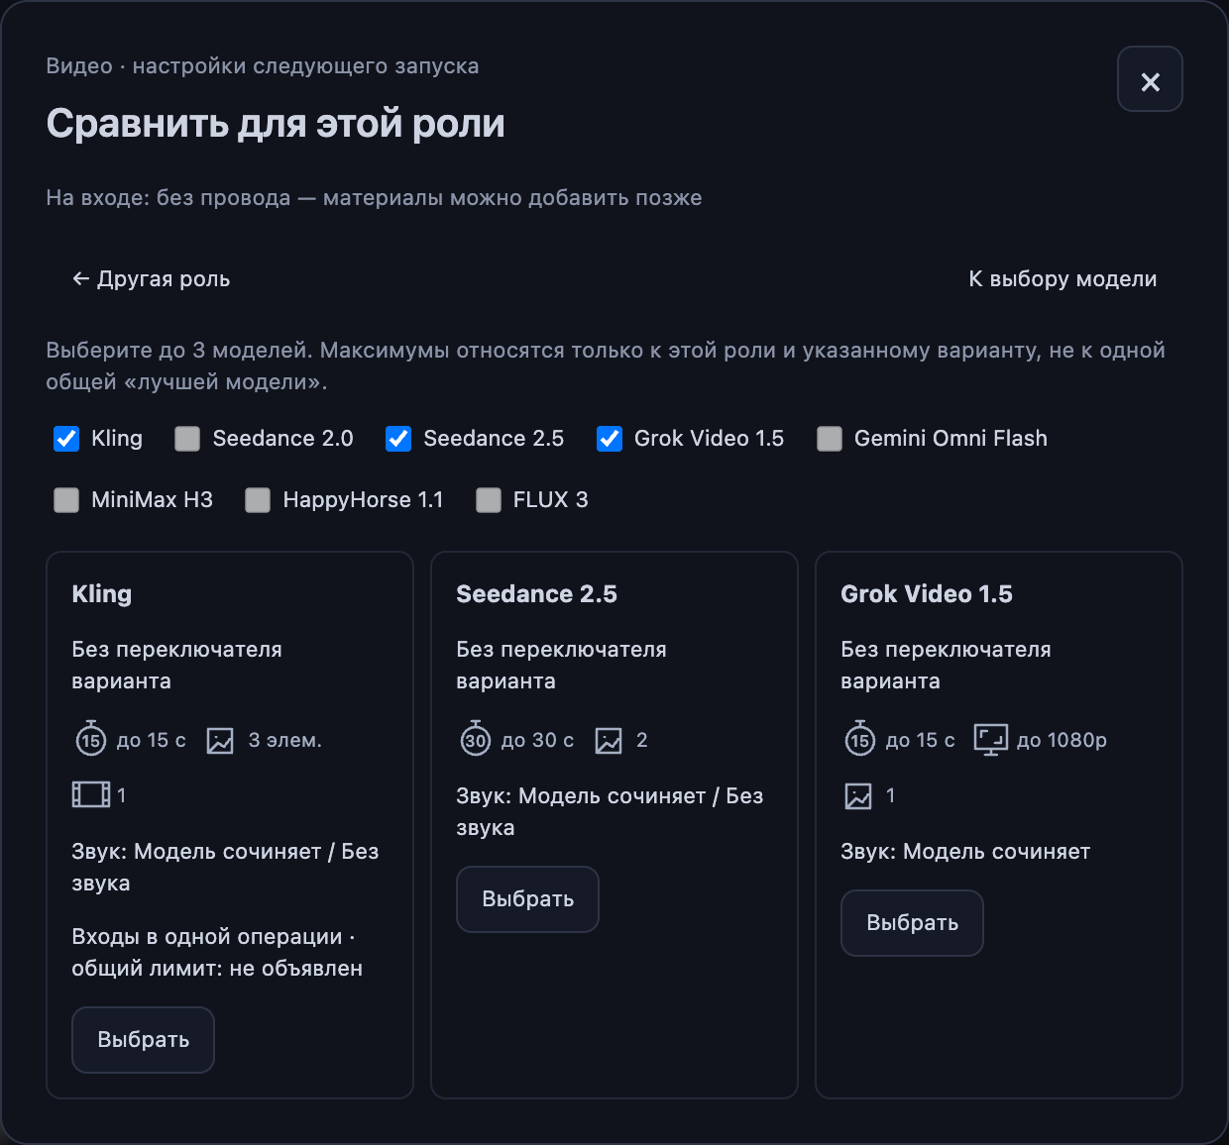This screenshot has height=1145, width=1229.
Task: Uncheck the Grok Video 1.5 checkbox
Action: pos(610,439)
